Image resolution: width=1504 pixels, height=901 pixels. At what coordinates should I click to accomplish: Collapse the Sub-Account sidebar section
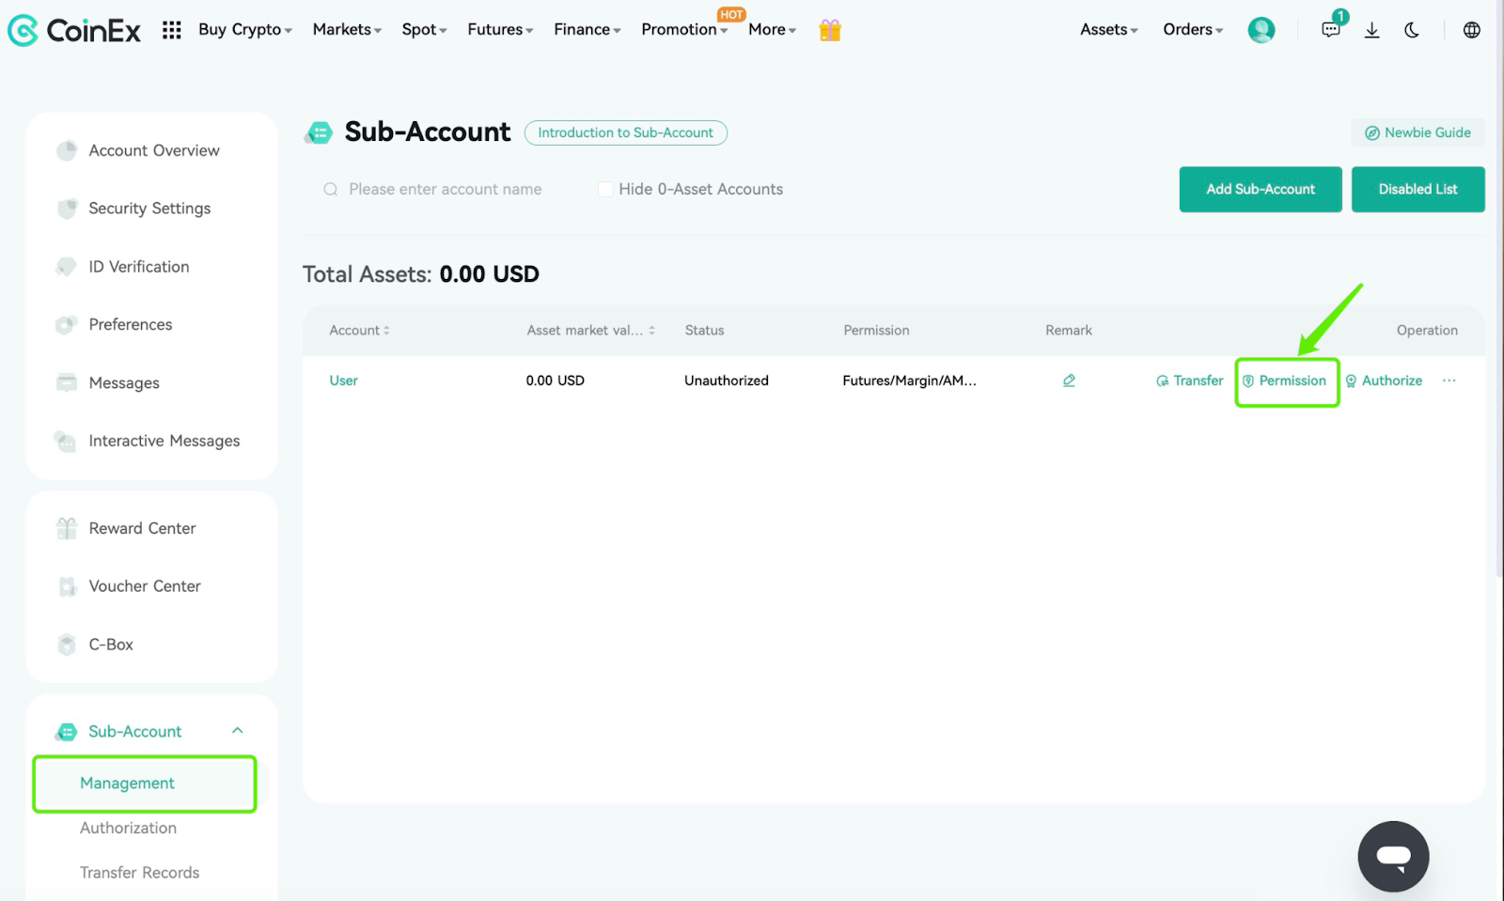[x=237, y=731]
